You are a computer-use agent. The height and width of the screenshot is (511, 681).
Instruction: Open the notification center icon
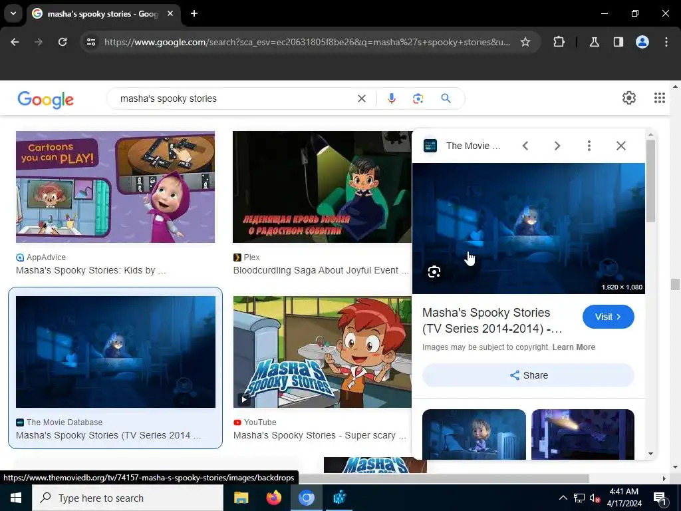click(x=659, y=498)
